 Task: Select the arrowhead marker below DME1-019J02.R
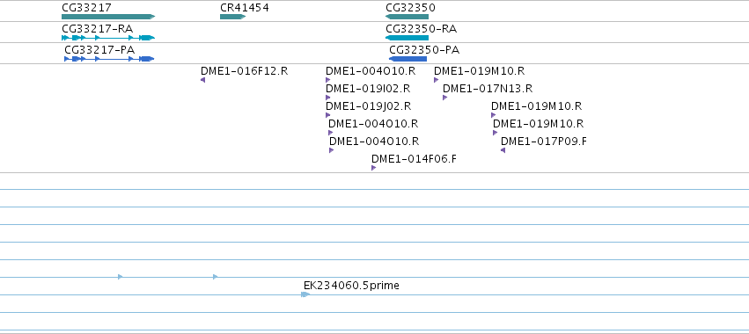click(327, 115)
